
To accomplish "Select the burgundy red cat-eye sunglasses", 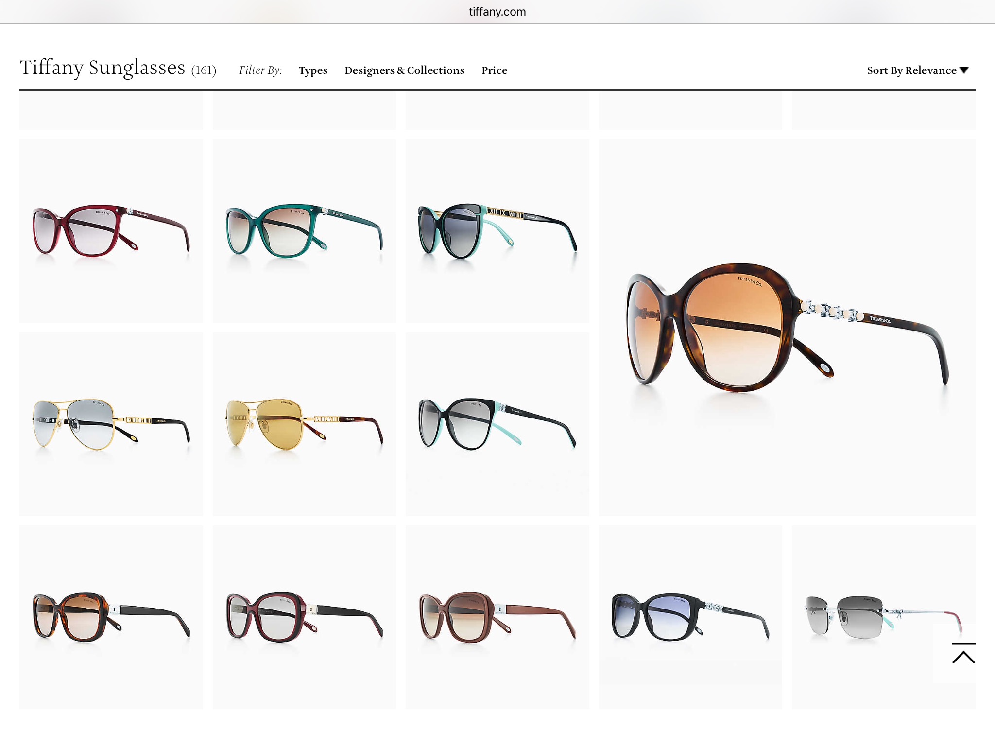I will [x=111, y=231].
